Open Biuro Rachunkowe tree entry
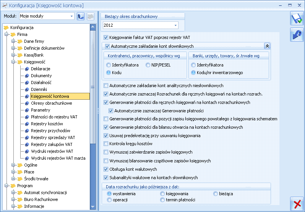 click(x=41, y=199)
